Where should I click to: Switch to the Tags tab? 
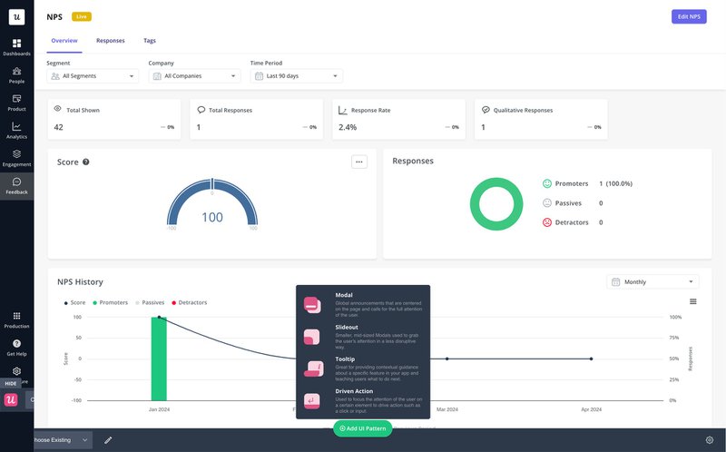coord(150,41)
